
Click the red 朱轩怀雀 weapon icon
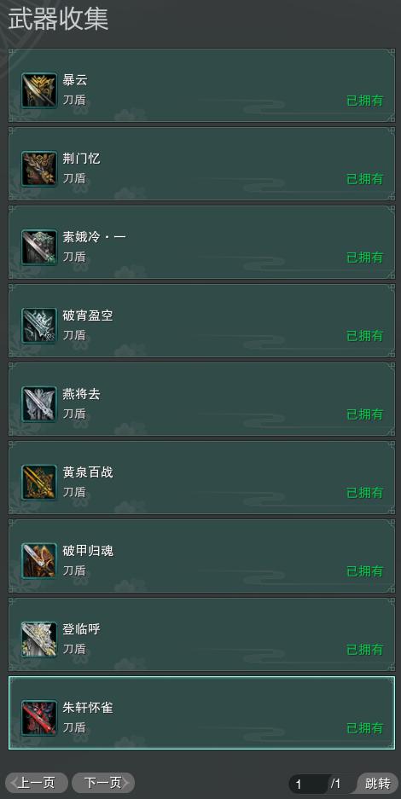click(39, 718)
